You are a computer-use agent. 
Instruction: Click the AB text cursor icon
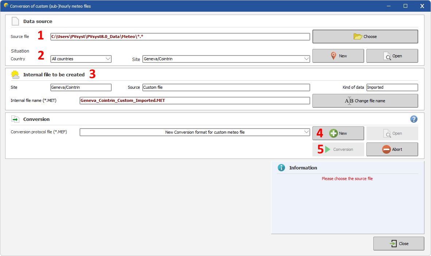click(349, 101)
